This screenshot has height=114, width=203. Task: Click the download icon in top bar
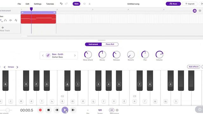pyautogui.click(x=89, y=4)
